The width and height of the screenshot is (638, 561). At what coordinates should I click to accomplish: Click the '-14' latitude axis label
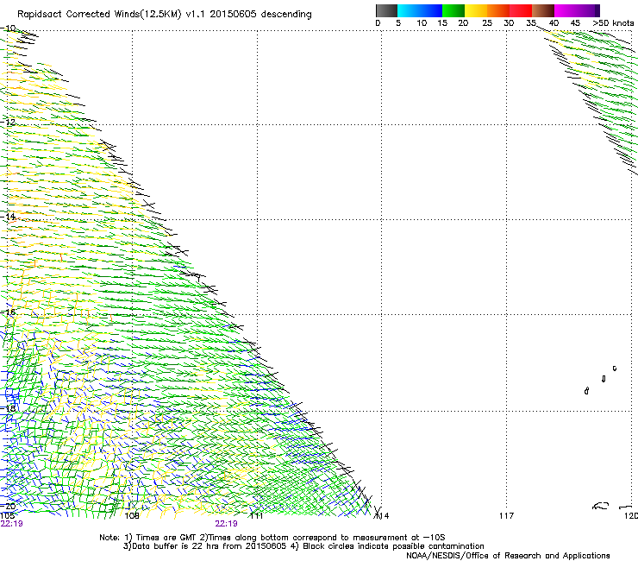(8, 217)
